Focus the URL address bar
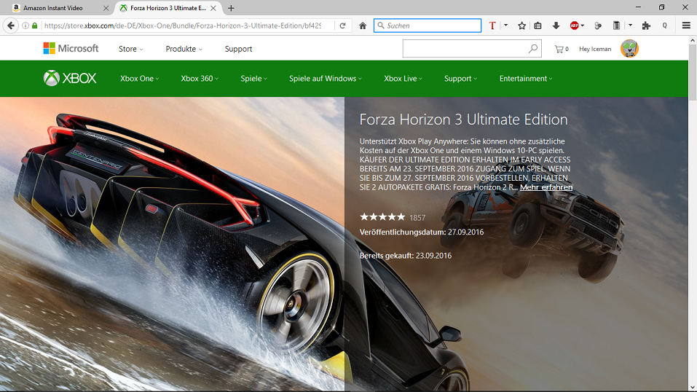This screenshot has height=392, width=697. click(182, 26)
